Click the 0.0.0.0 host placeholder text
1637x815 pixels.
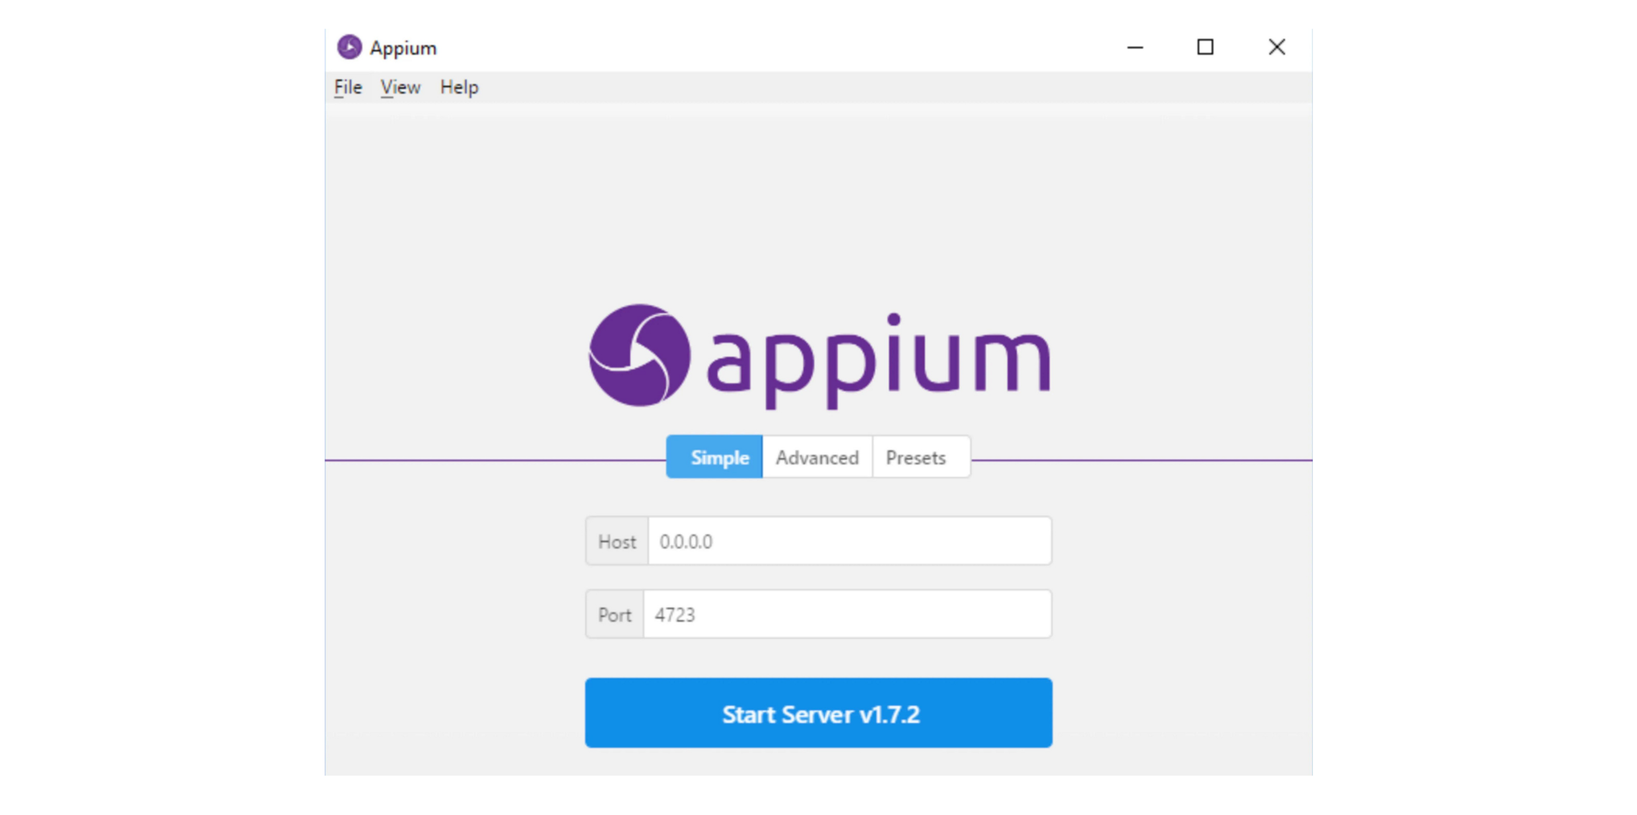685,541
